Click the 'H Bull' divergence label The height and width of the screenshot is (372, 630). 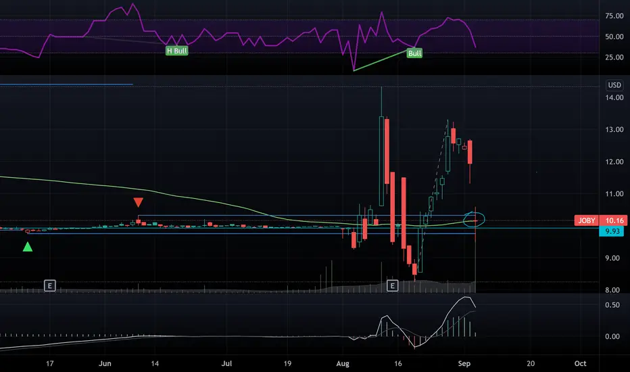[x=177, y=51]
